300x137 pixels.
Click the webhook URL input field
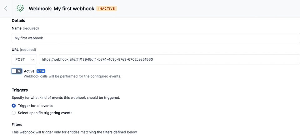pyautogui.click(x=169, y=59)
